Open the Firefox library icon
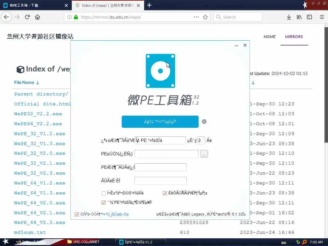 coord(299,17)
